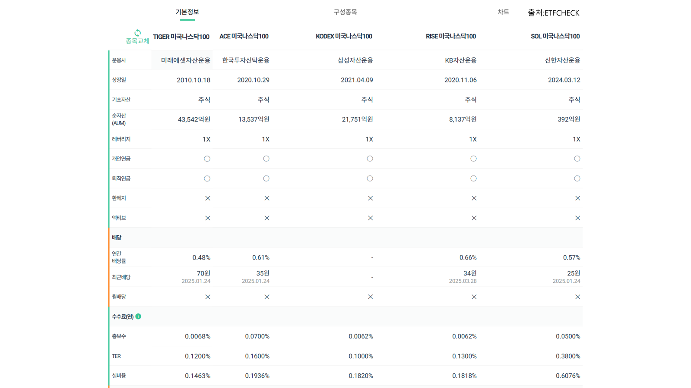This screenshot has width=691, height=388.
Task: Click the 월배당 X mark for KODEX
Action: pos(371,297)
